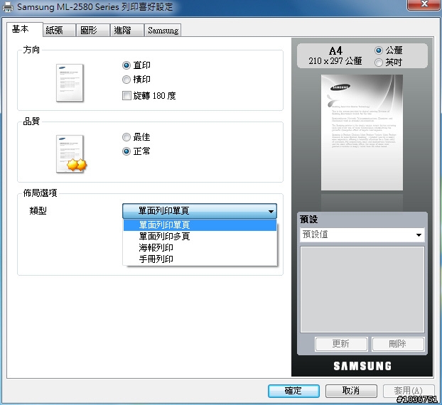
Task: Cancel with the 取消 button
Action: [351, 391]
